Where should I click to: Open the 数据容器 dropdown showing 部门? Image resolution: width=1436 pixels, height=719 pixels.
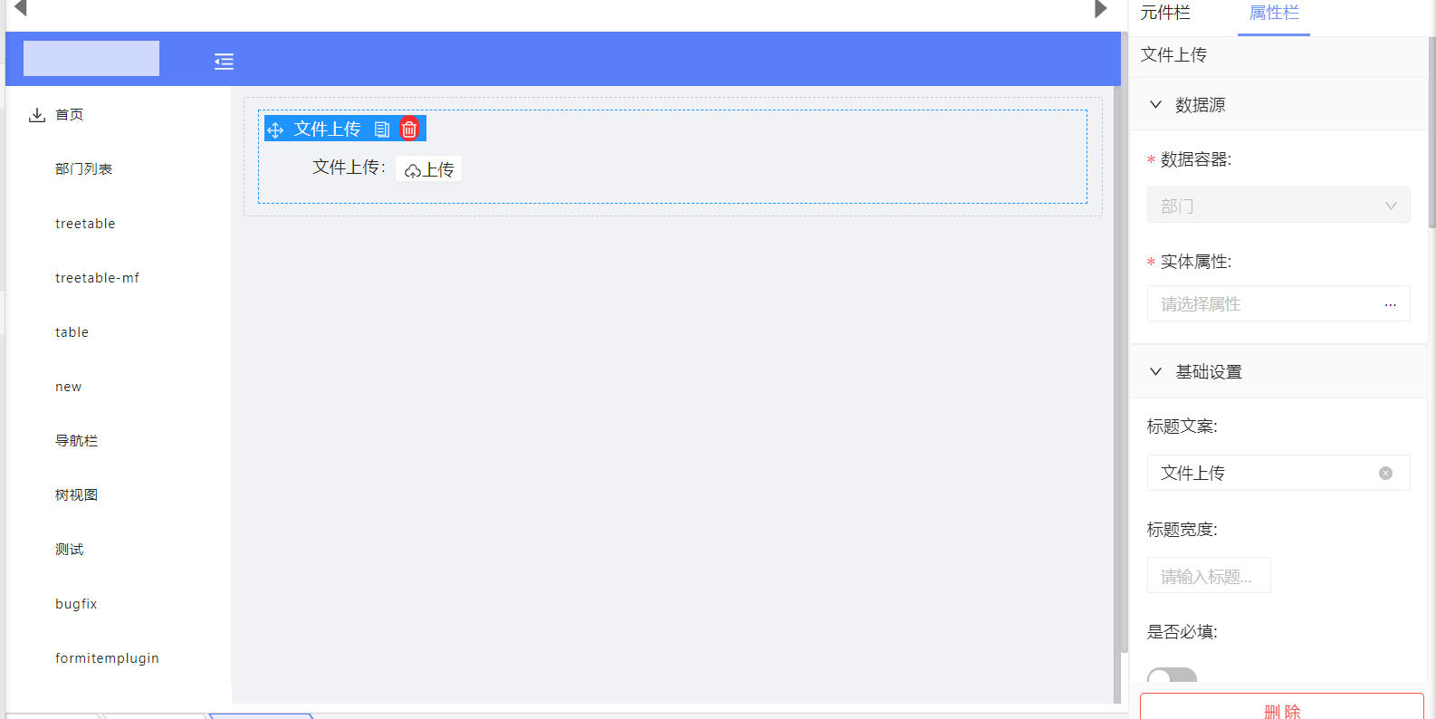(1278, 206)
